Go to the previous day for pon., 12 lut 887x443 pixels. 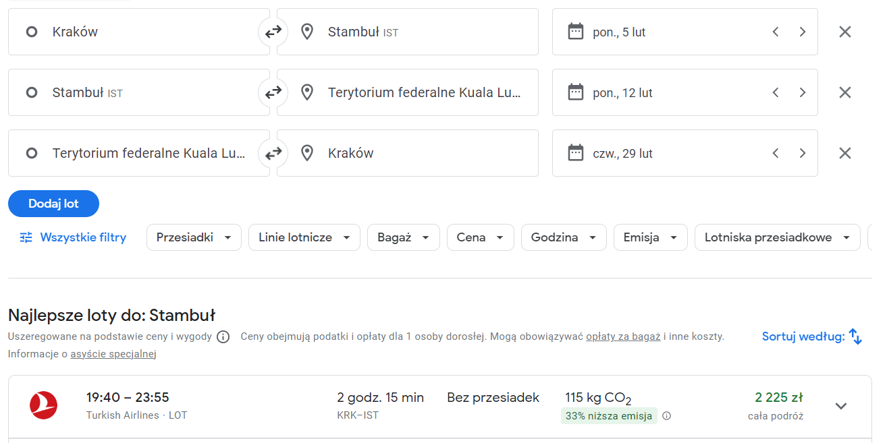776,92
